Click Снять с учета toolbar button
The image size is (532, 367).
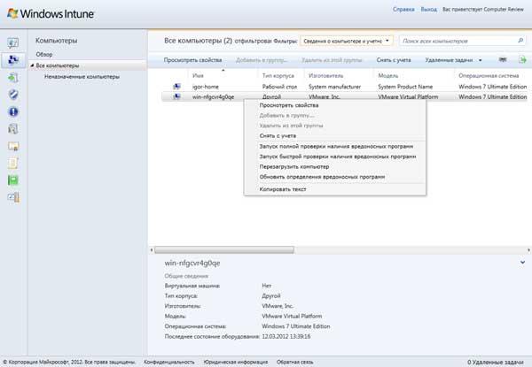[394, 60]
